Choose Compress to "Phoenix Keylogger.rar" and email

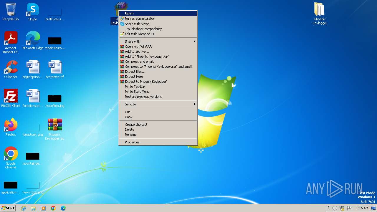click(158, 67)
